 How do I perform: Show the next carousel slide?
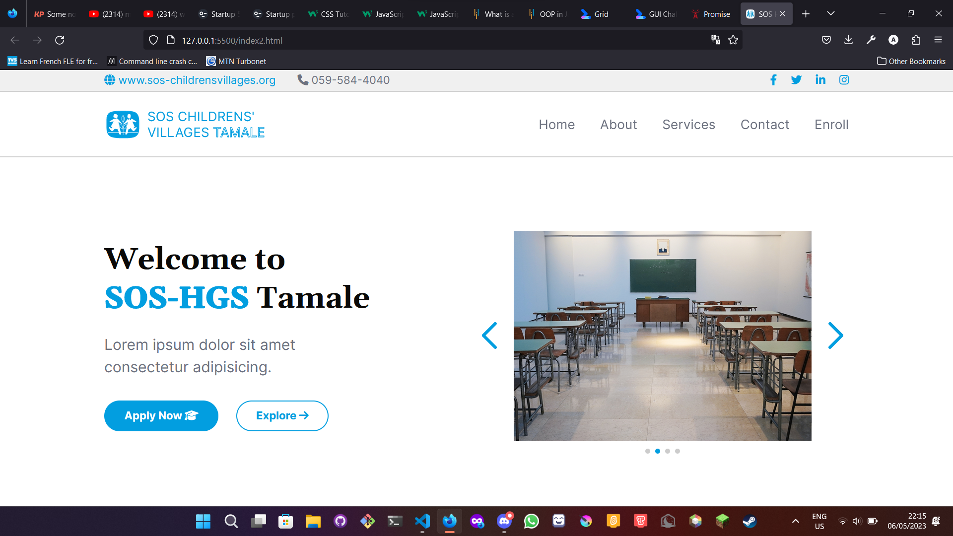click(x=835, y=336)
